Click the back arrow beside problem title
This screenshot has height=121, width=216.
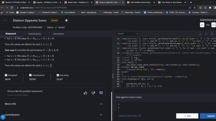tap(5, 21)
